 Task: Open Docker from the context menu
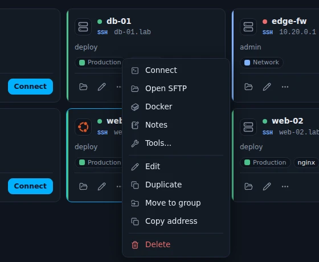point(176,107)
